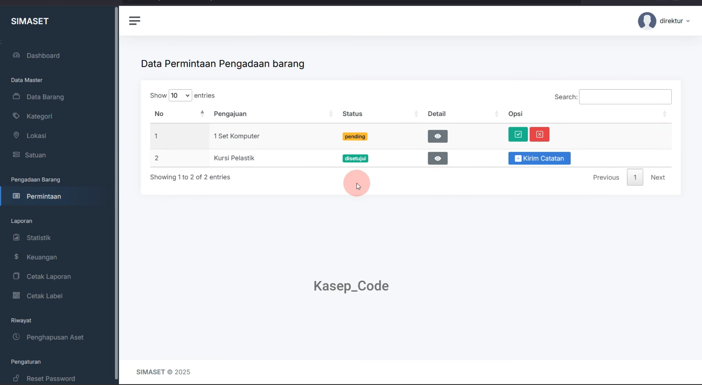Go to Previous page of entries

[606, 177]
